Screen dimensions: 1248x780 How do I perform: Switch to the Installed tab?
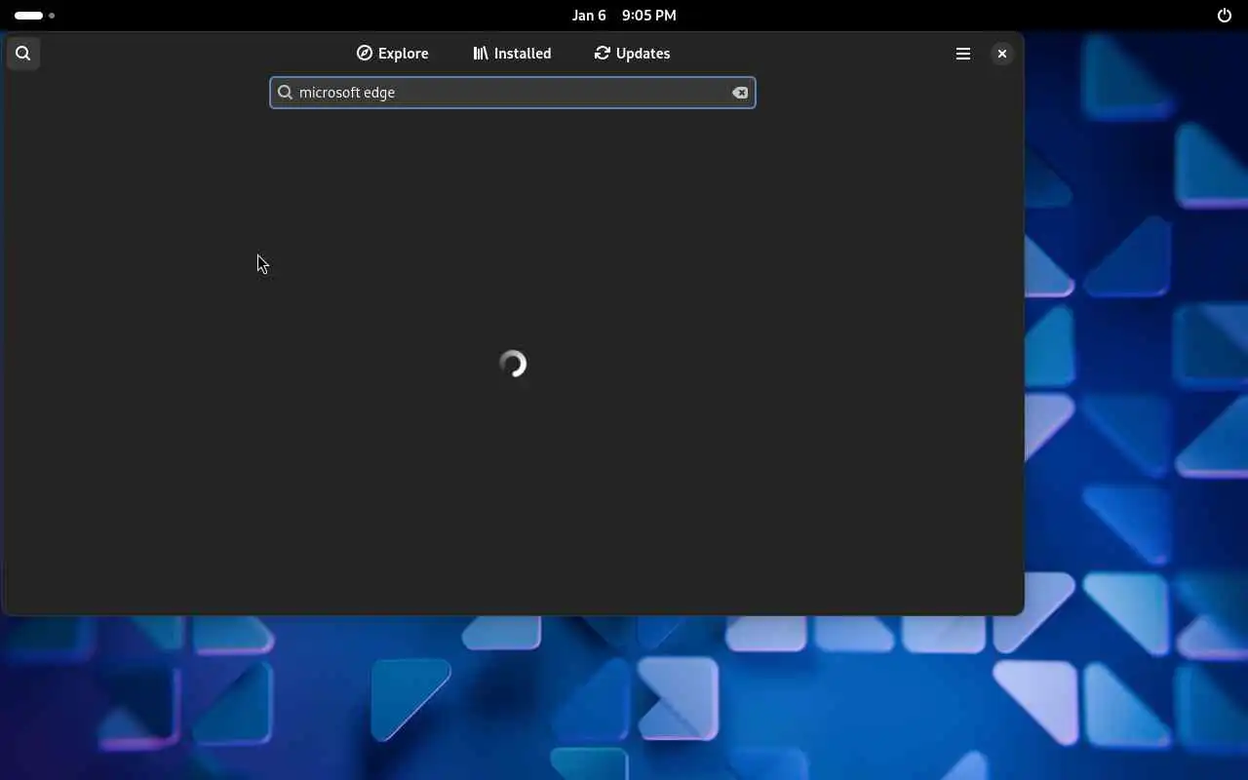tap(512, 54)
